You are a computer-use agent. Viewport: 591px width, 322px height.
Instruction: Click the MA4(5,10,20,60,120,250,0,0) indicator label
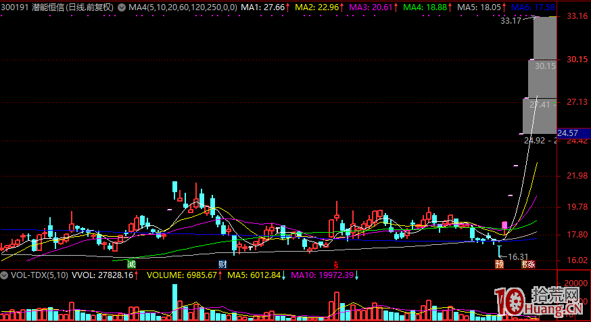tap(183, 7)
